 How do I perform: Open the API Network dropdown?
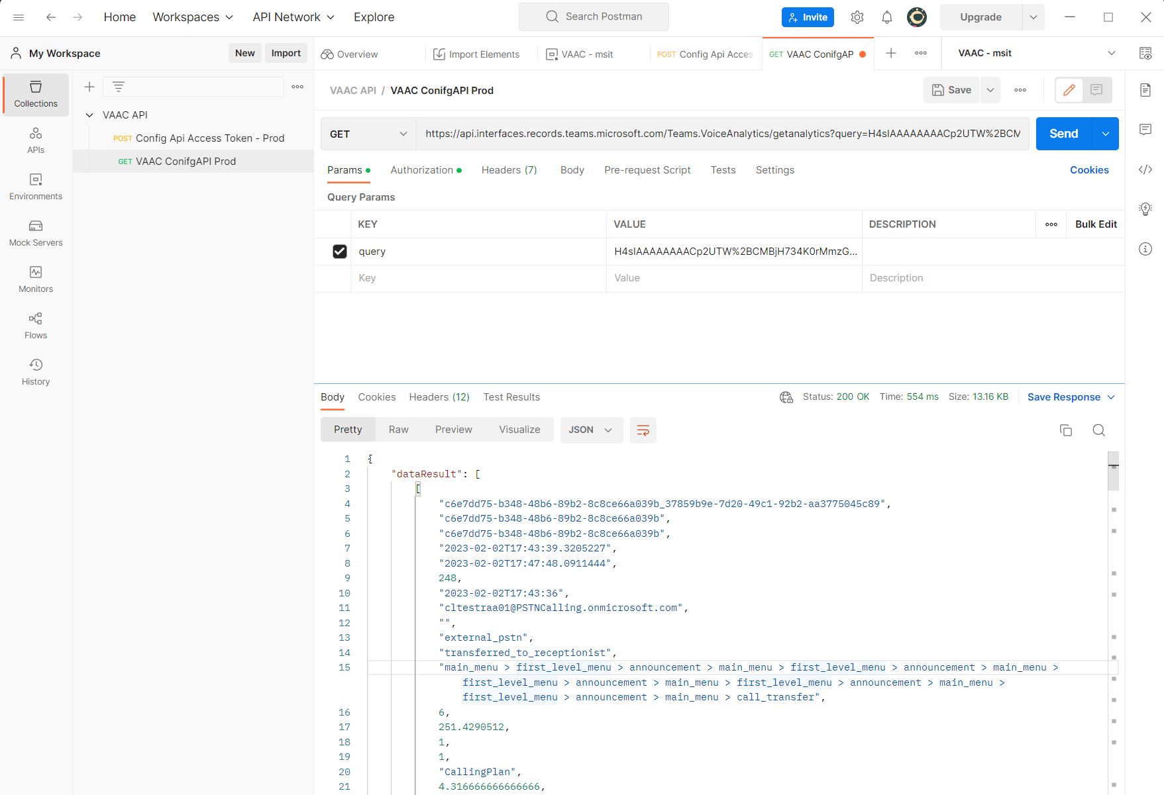[293, 17]
